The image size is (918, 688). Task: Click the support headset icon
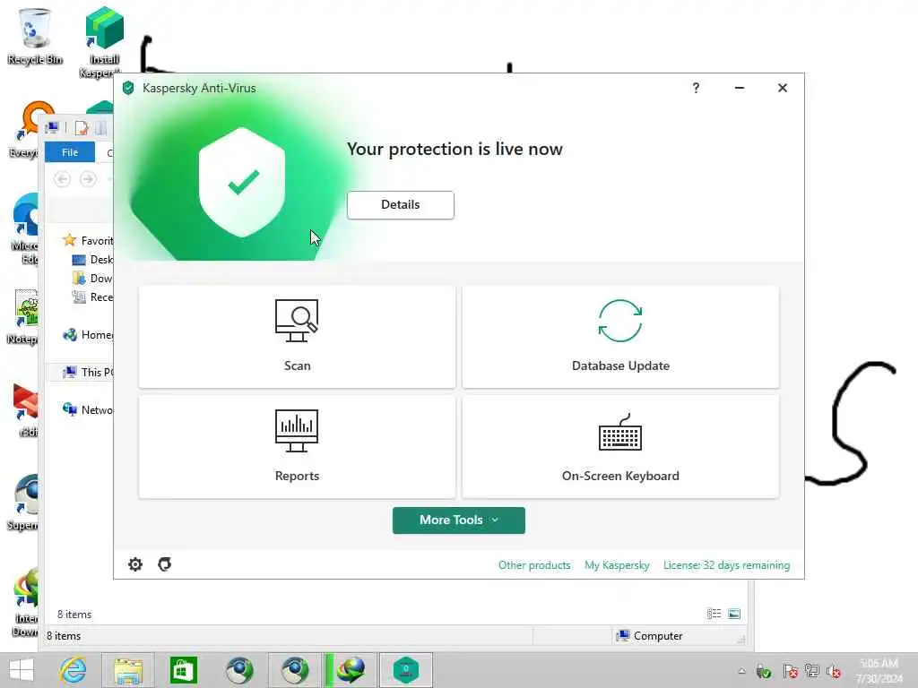[x=165, y=564]
